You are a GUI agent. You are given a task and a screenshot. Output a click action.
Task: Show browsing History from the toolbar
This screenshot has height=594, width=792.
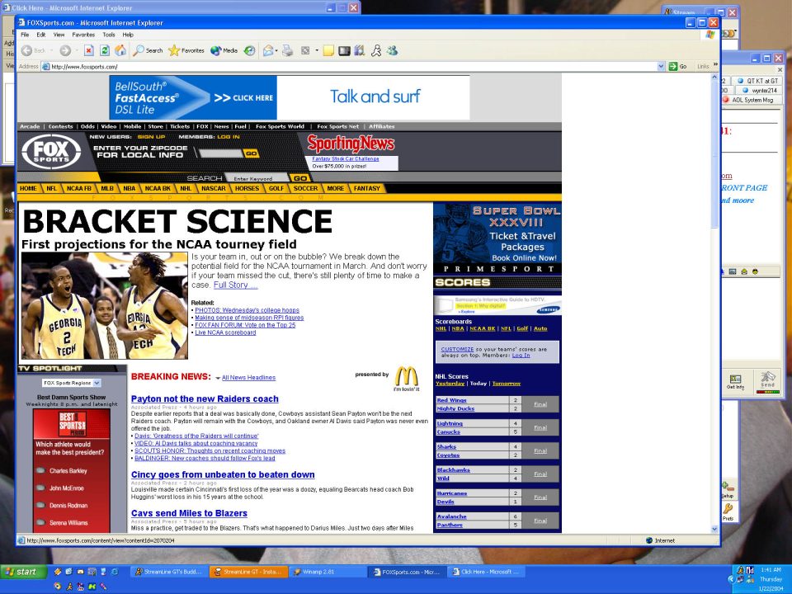pos(249,50)
